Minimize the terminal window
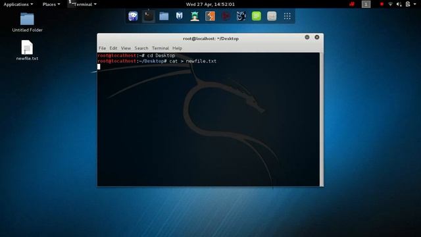Viewport: 421px width, 237px height. pos(307,38)
